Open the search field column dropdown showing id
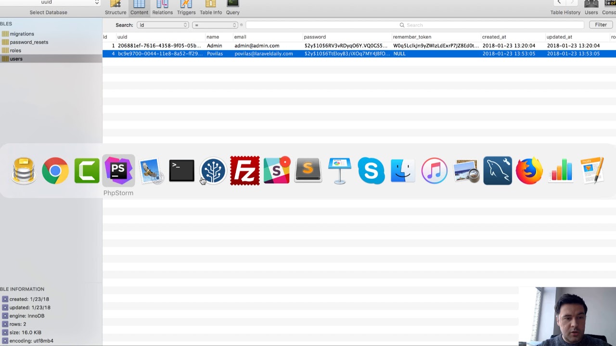This screenshot has width=616, height=346. (163, 25)
